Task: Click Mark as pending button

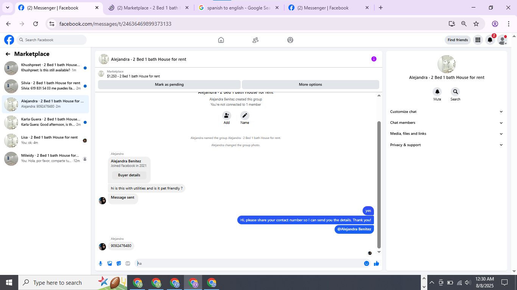Action: 169,85
